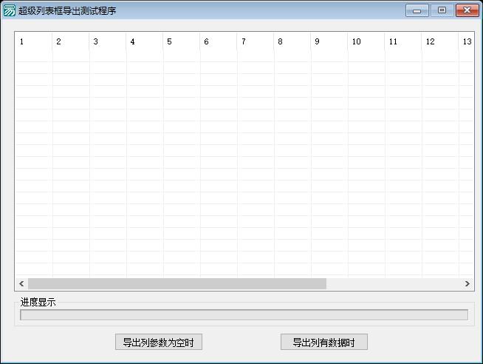Select column header 9
Image resolution: width=483 pixels, height=364 pixels.
pos(329,41)
